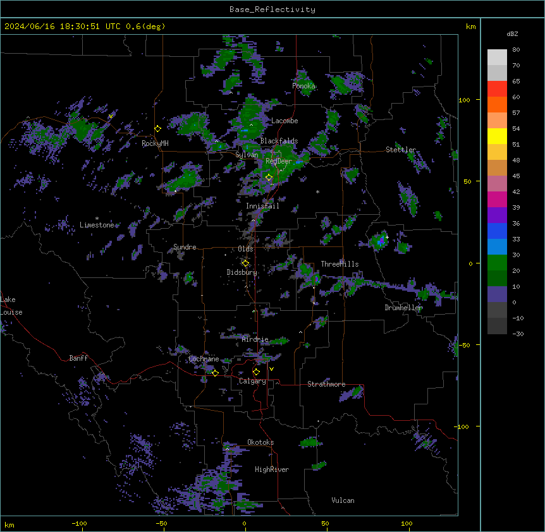Screen dimensions: 545x532
Task: Select the yellow diamond marker below Cochrane
Action: [x=215, y=373]
